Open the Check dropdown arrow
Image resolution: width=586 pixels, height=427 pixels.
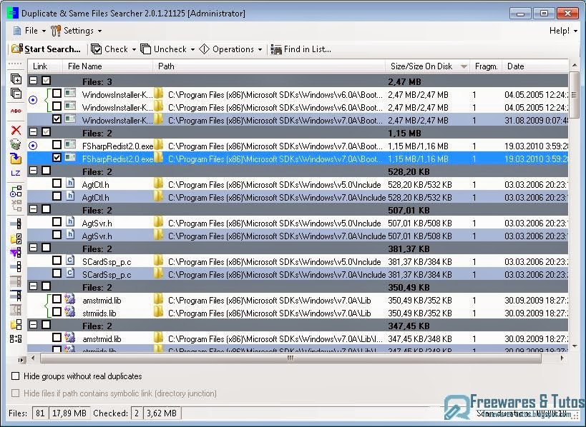click(134, 49)
